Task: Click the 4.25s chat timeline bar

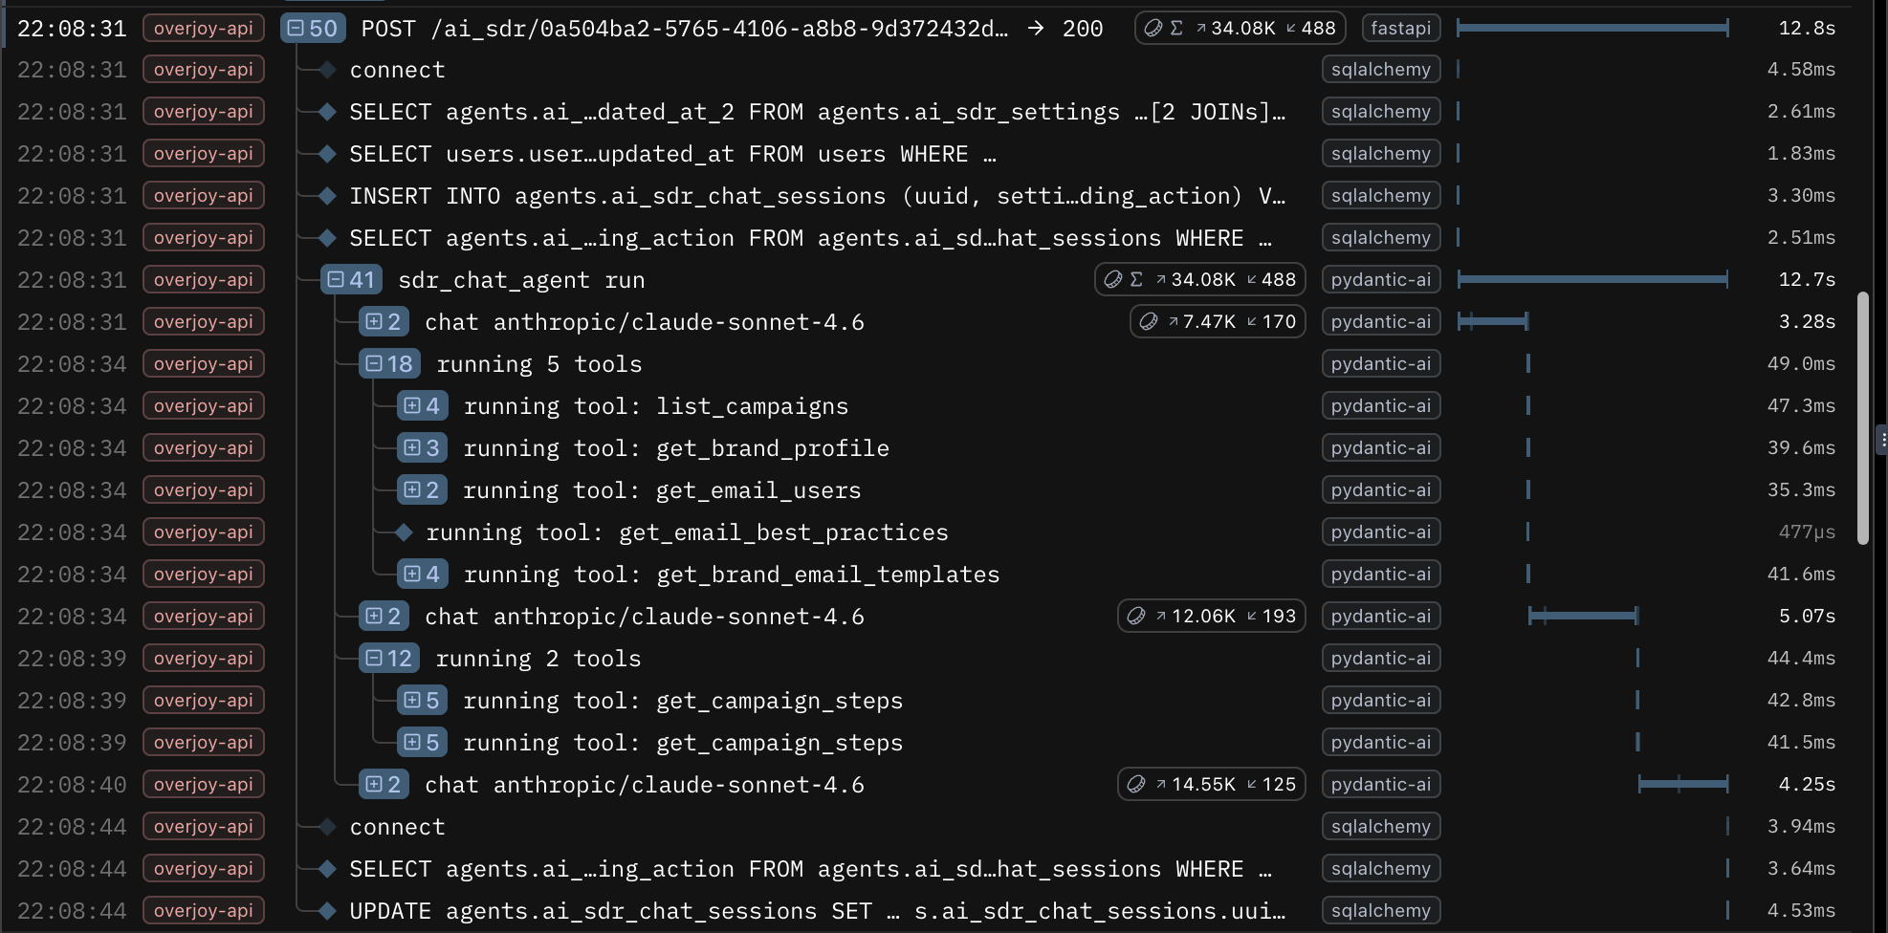Action: (x=1683, y=785)
